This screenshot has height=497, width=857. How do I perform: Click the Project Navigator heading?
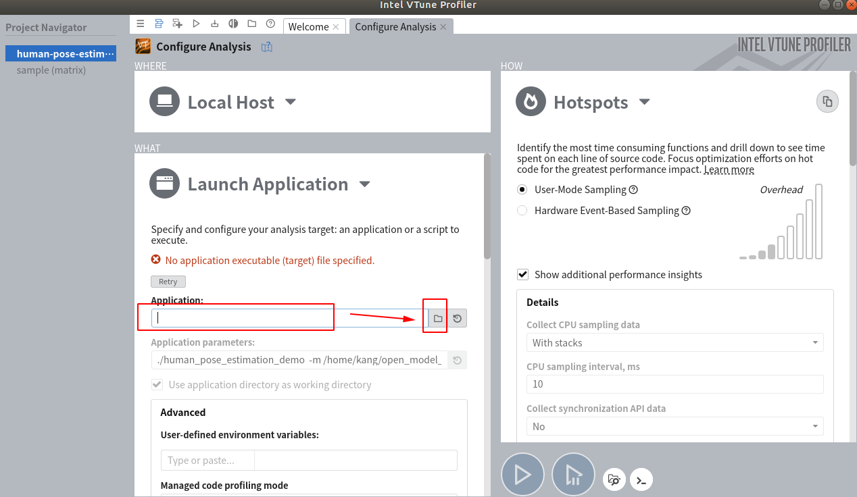coord(46,28)
